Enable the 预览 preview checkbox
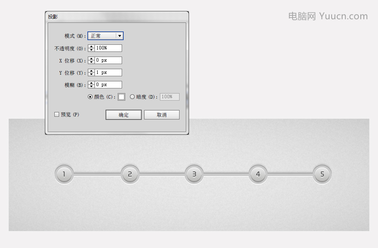Viewport: 378px width, 248px height. click(57, 114)
